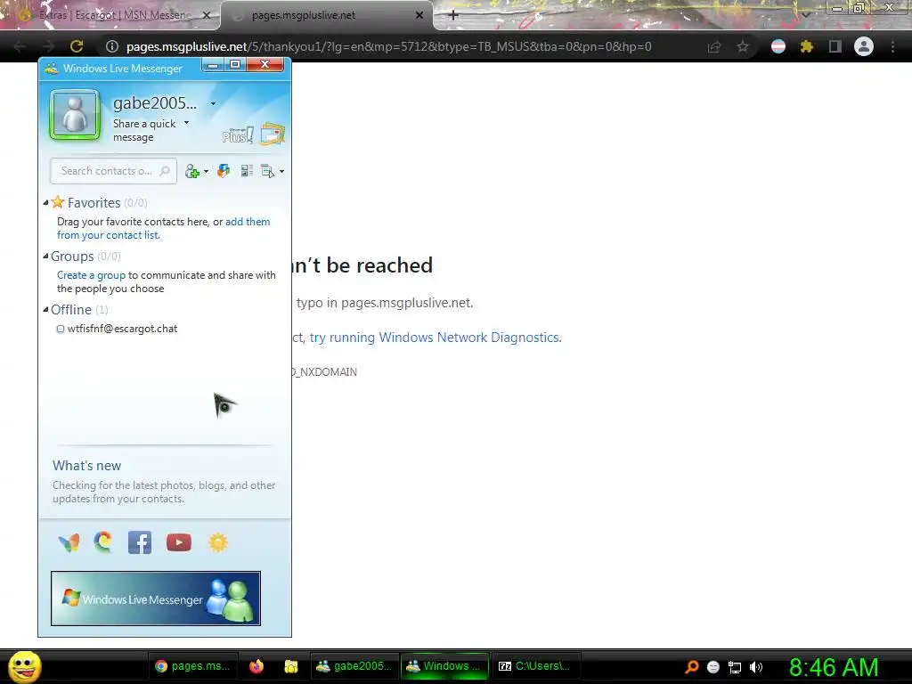Bookmark this page with star icon
Image resolution: width=912 pixels, height=684 pixels.
743,46
